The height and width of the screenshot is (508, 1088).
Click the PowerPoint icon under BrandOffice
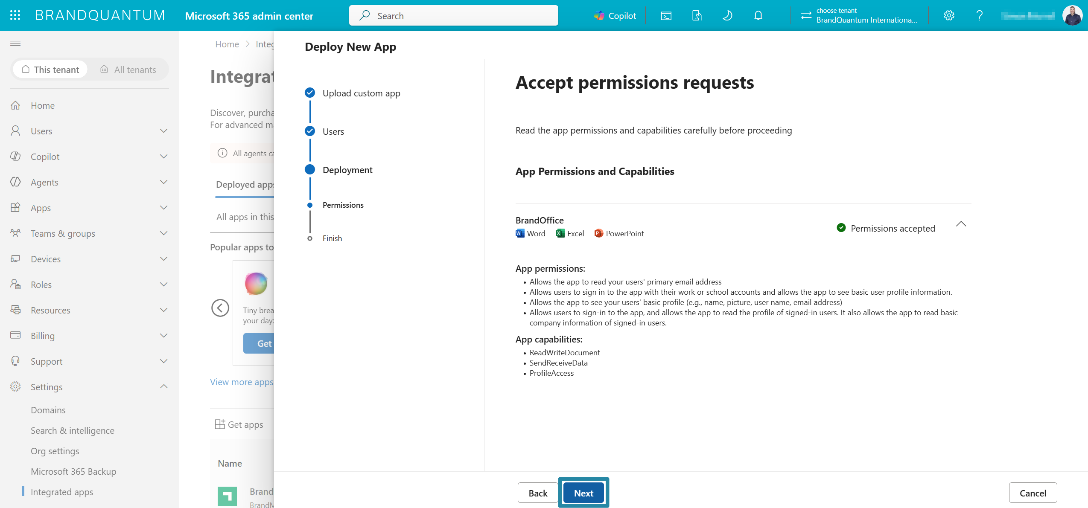click(x=598, y=233)
